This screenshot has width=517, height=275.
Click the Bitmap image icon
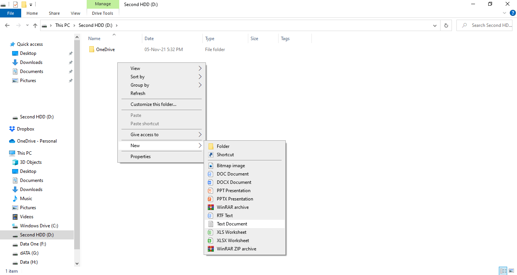[x=211, y=166]
